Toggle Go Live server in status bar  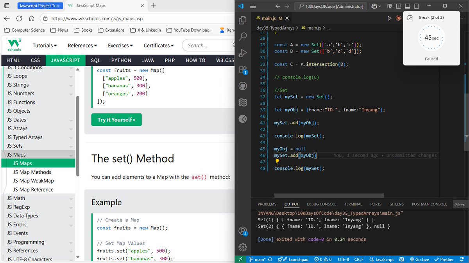(x=419, y=259)
